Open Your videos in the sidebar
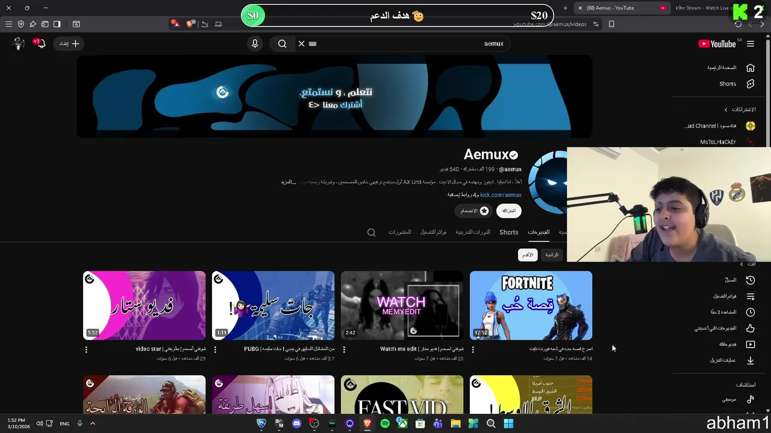The width and height of the screenshot is (771, 433). pos(737,345)
